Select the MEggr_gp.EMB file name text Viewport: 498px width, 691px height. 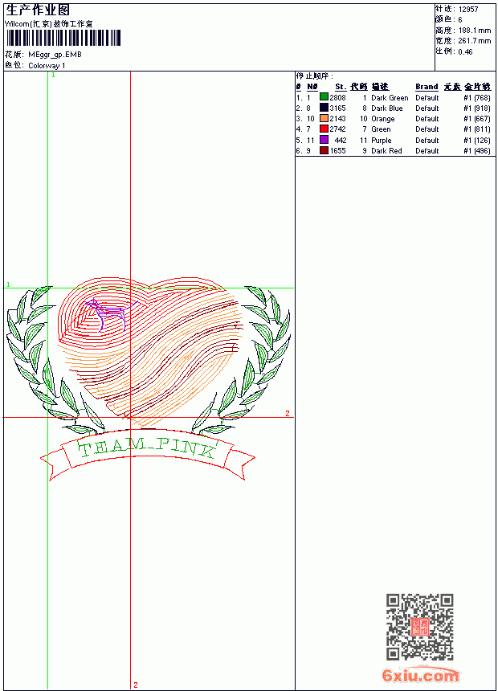pyautogui.click(x=55, y=55)
